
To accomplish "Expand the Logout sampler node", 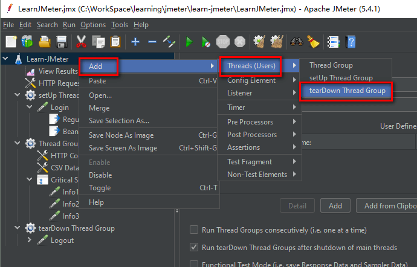I will coord(30,240).
